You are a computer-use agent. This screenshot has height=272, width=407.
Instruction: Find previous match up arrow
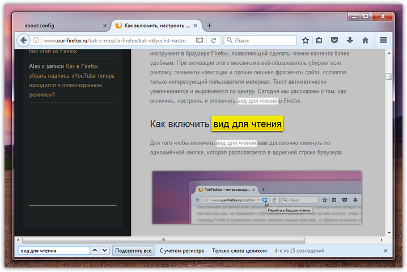tap(95, 250)
